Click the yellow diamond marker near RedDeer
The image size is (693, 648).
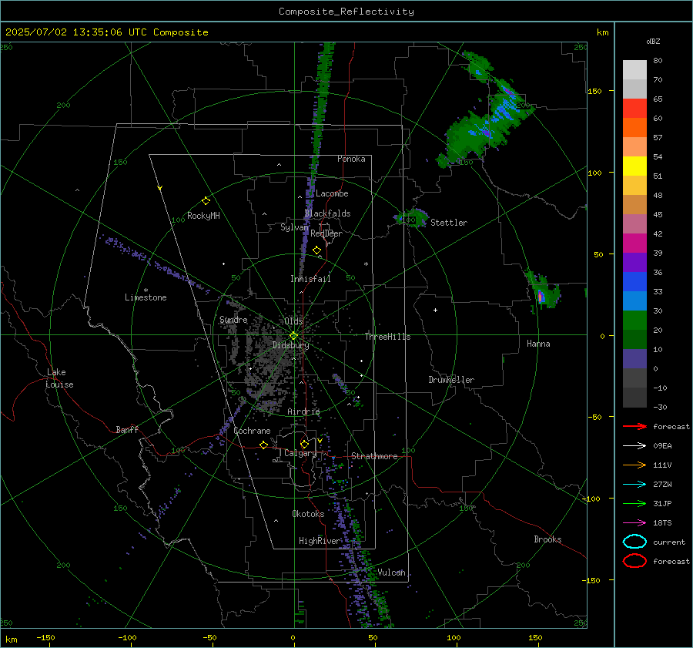[x=316, y=250]
